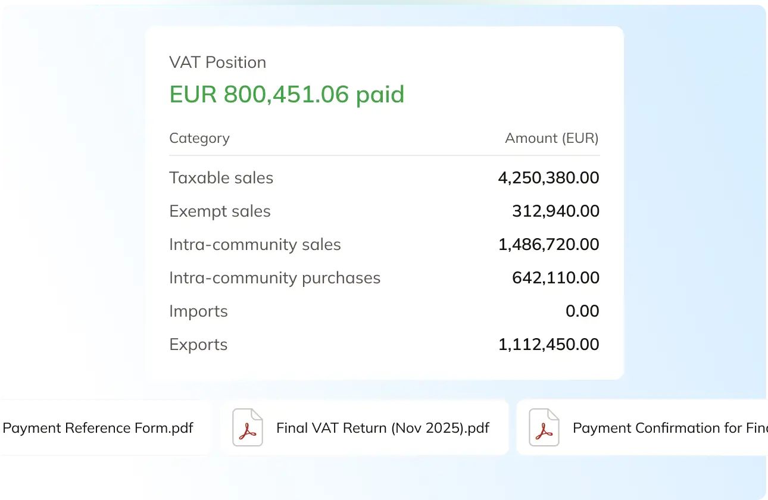Select the Exempt sales row label
This screenshot has height=500, width=768.
point(220,211)
